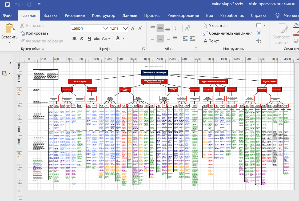The image size is (299, 201).
Task: Open the Конструктор ribbon tab
Action: pos(103,15)
